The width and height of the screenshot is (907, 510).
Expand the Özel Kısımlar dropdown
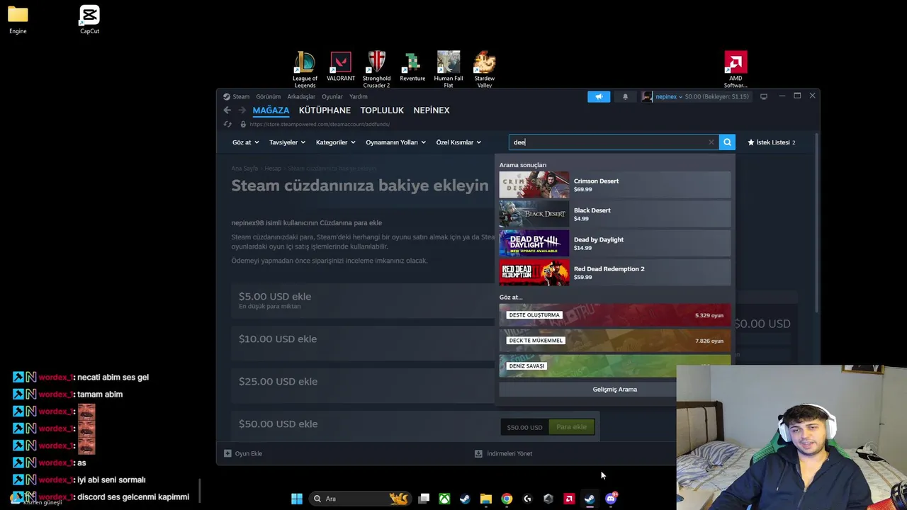click(x=458, y=142)
